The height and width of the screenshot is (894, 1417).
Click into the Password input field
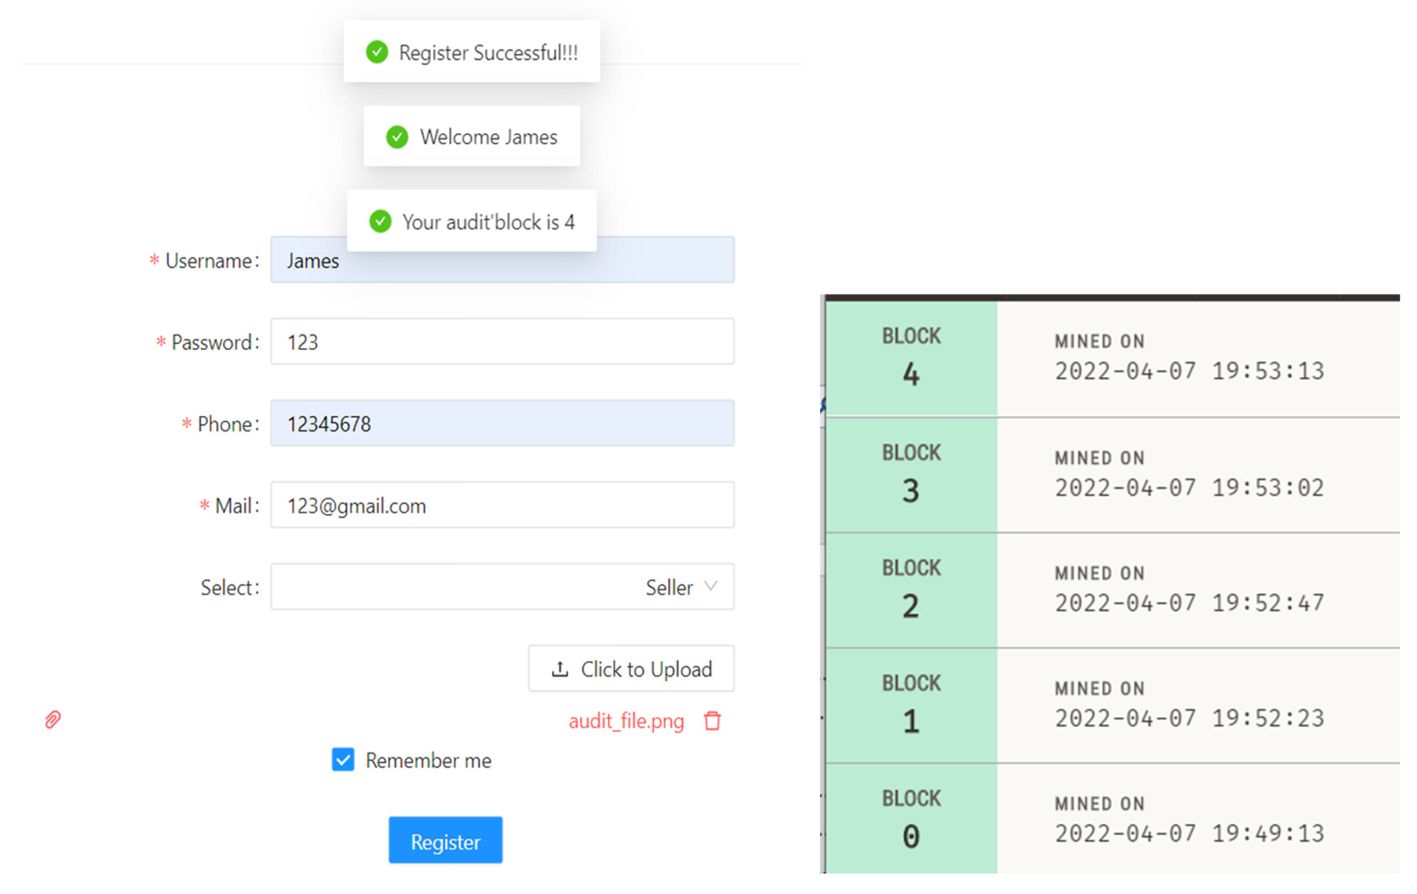[x=503, y=341]
